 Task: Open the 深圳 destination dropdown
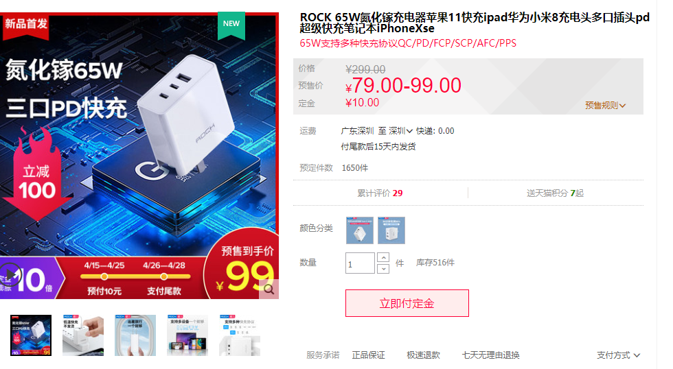tap(400, 131)
